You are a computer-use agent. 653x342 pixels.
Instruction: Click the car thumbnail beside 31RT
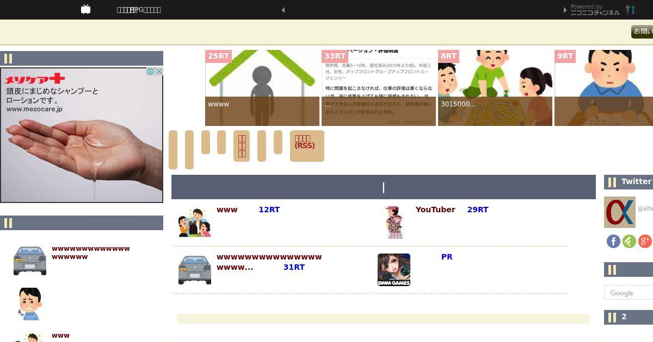click(195, 270)
